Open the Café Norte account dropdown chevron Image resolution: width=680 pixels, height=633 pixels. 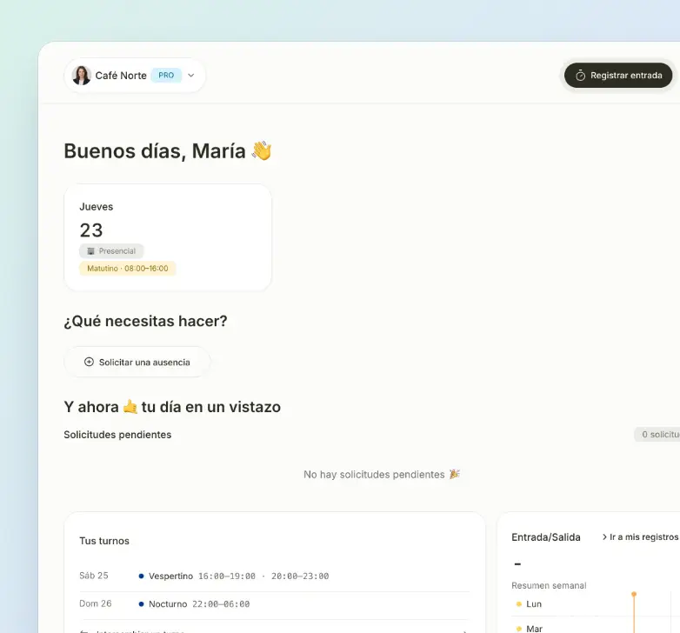(190, 76)
